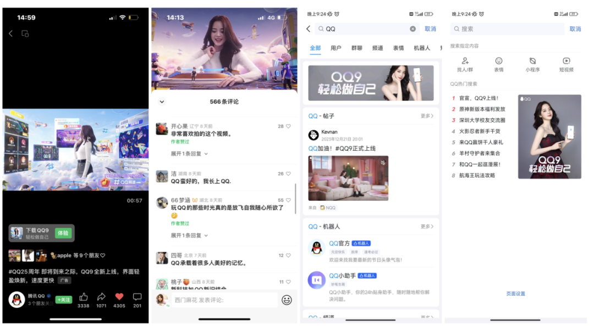This screenshot has height=331, width=594.
Task: Select the 机器人 tab
Action: pyautogui.click(x=422, y=48)
